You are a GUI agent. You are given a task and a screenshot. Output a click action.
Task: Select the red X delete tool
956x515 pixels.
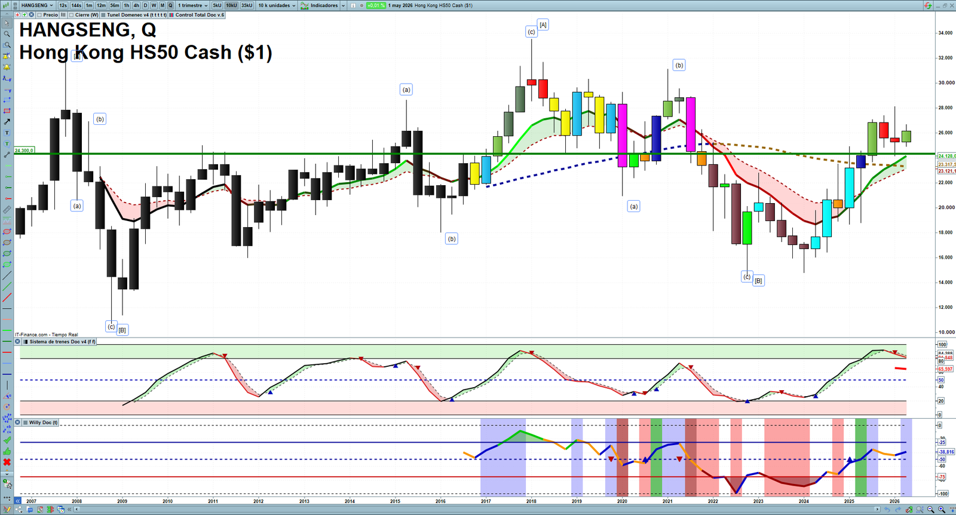[7, 462]
